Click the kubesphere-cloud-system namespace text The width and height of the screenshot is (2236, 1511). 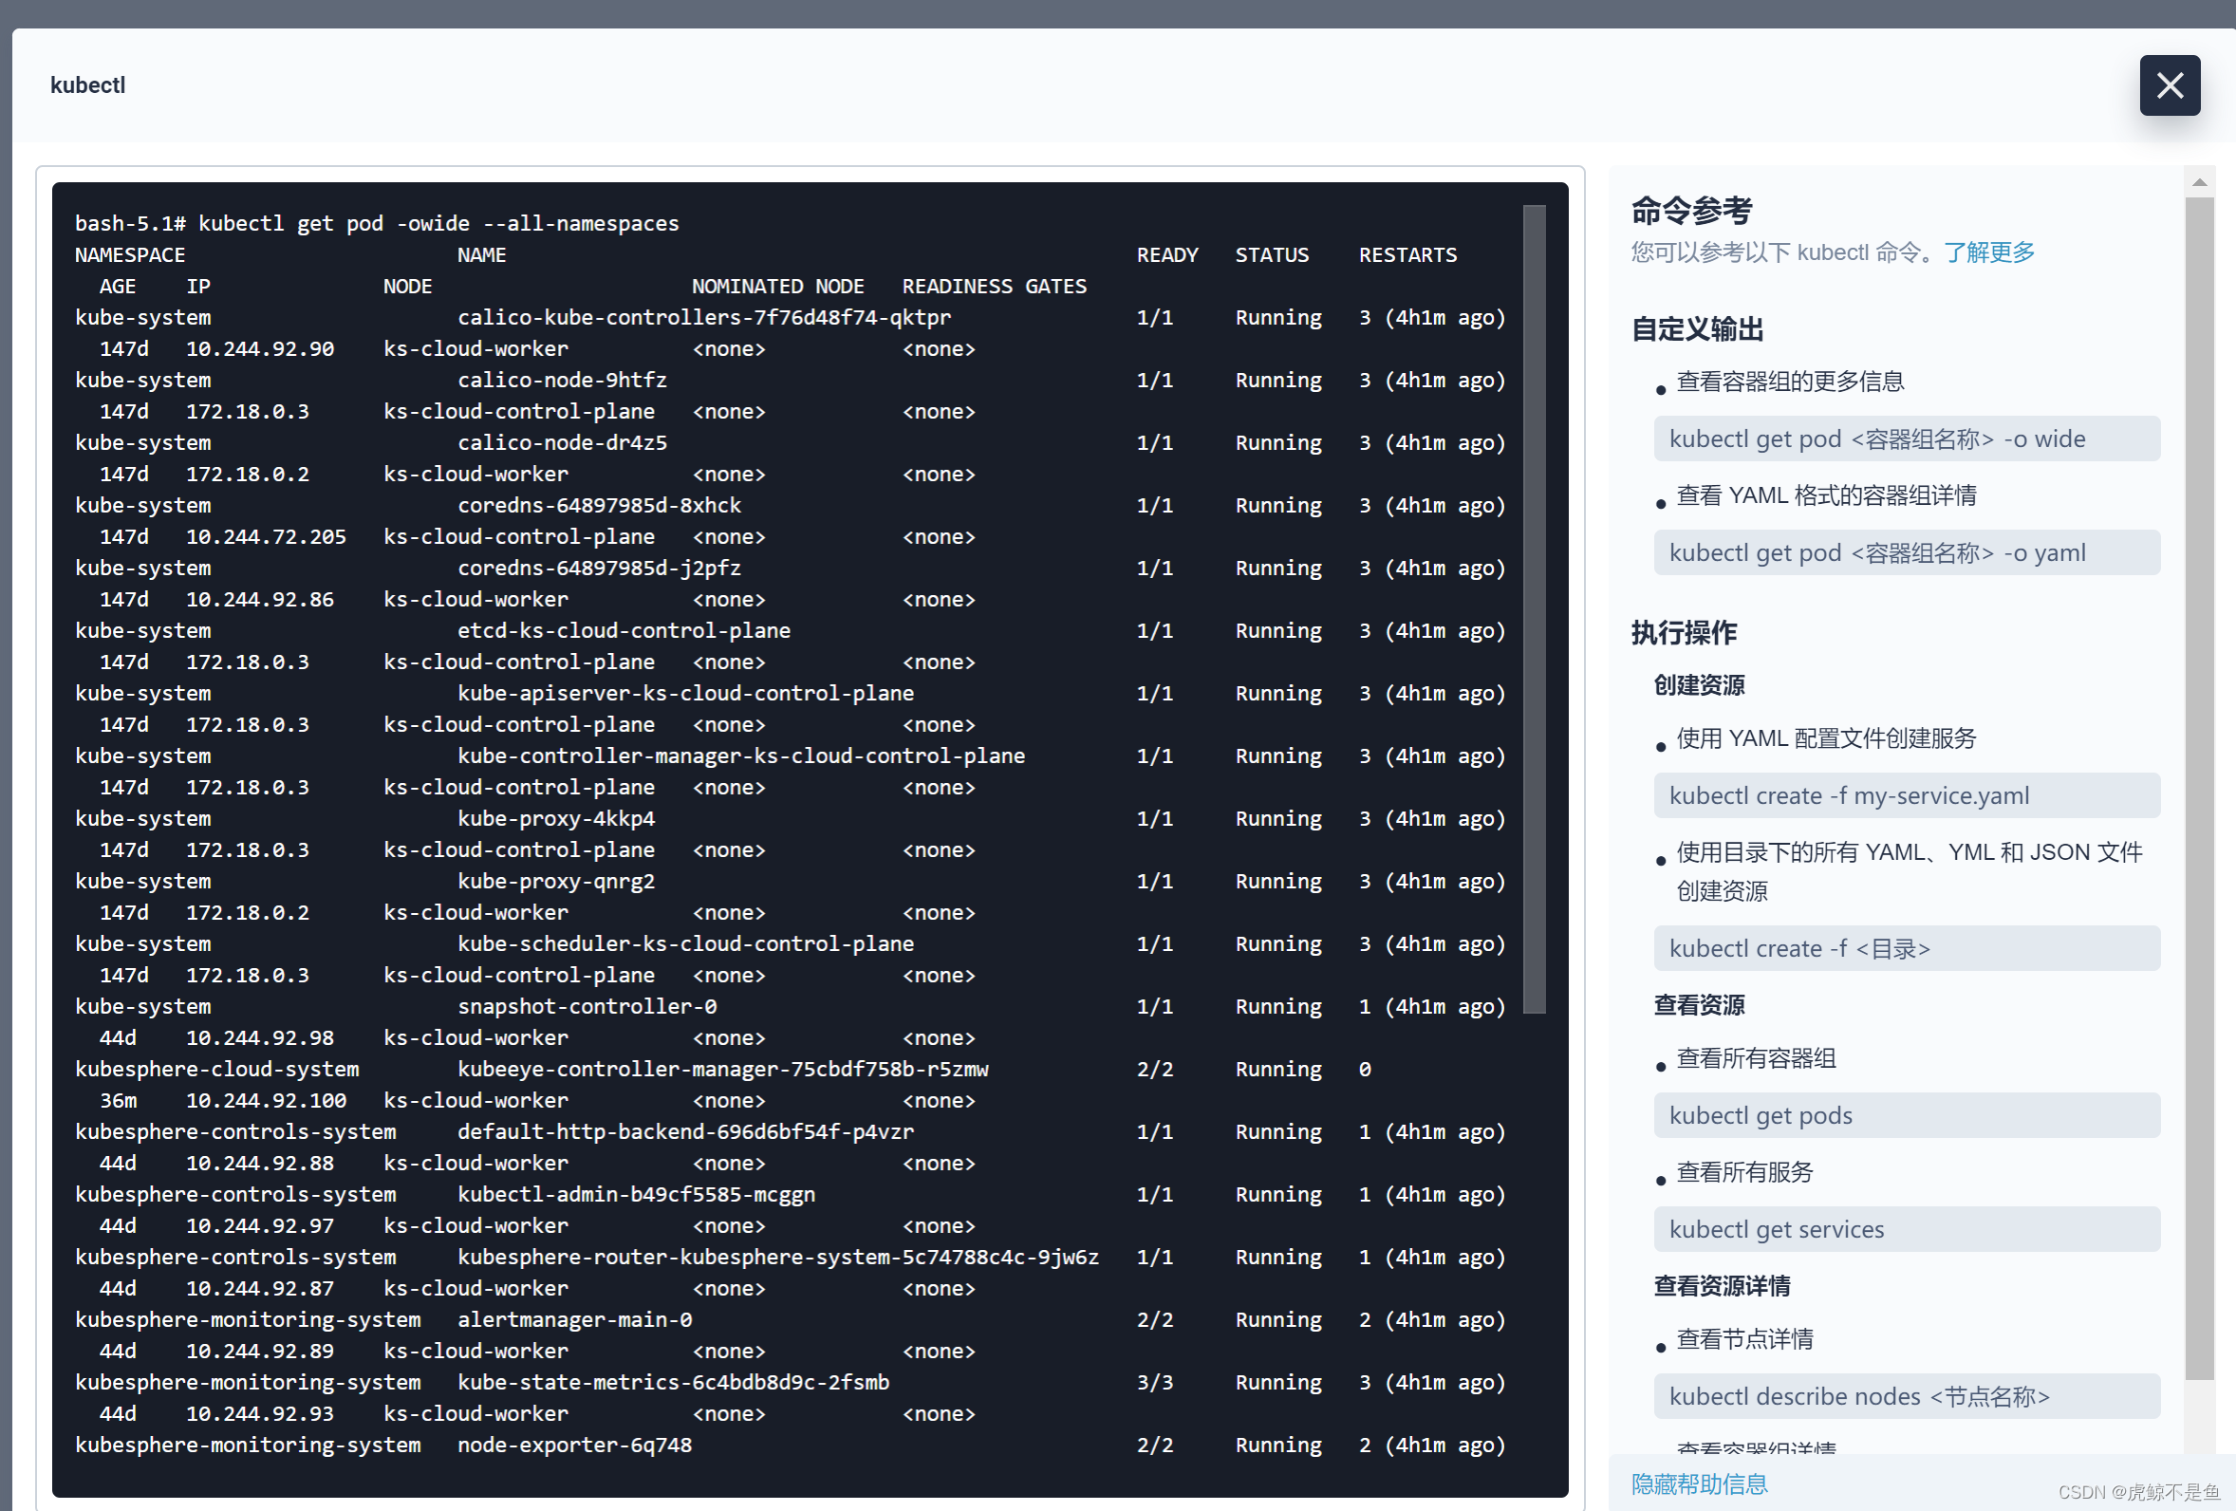216,1069
